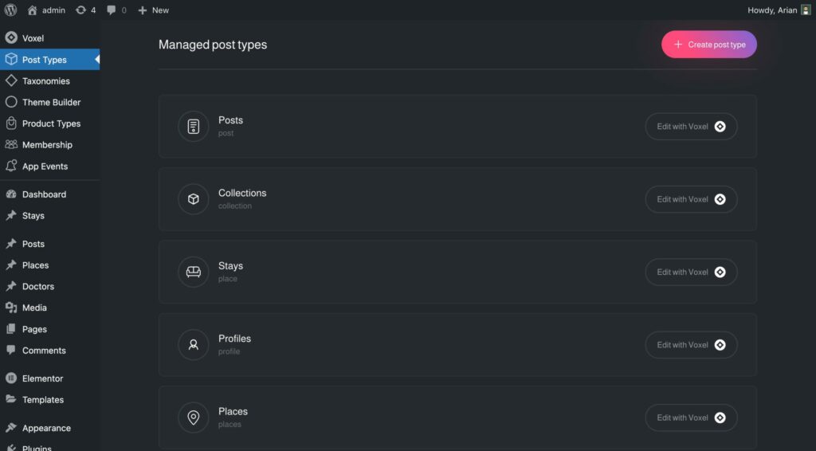Open Taxonomies in the sidebar

coord(45,81)
